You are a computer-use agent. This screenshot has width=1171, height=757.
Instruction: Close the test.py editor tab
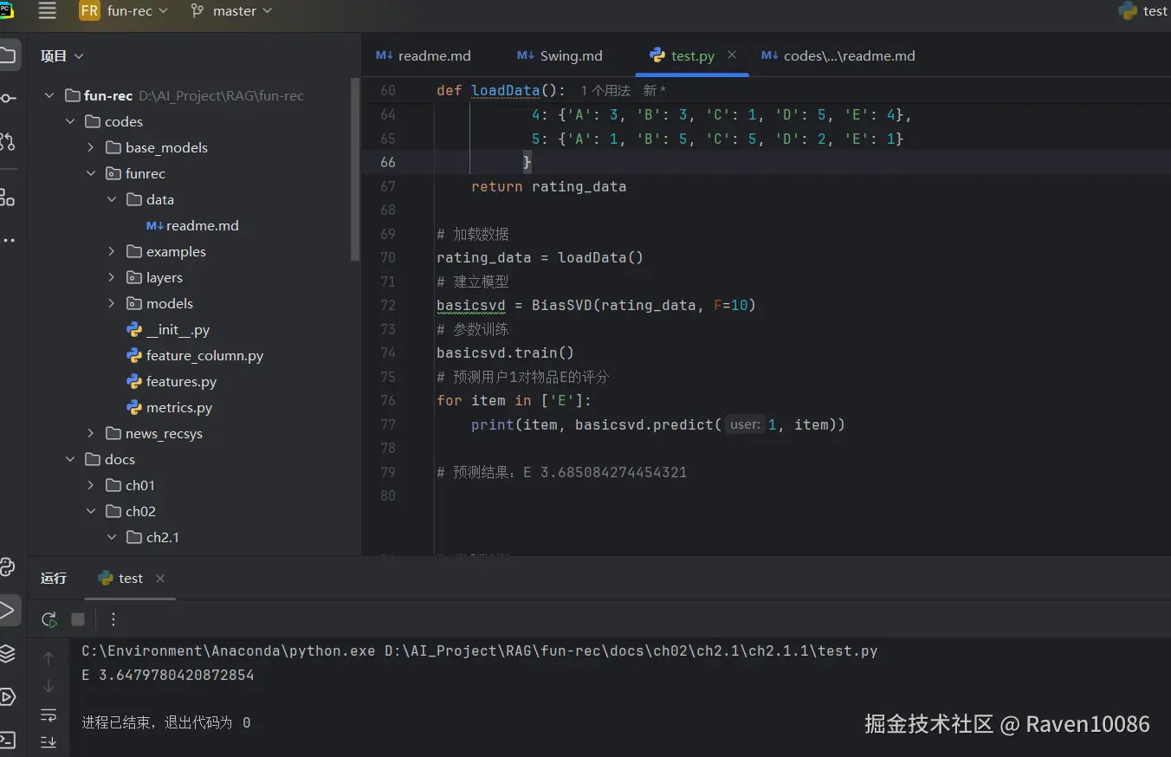732,55
